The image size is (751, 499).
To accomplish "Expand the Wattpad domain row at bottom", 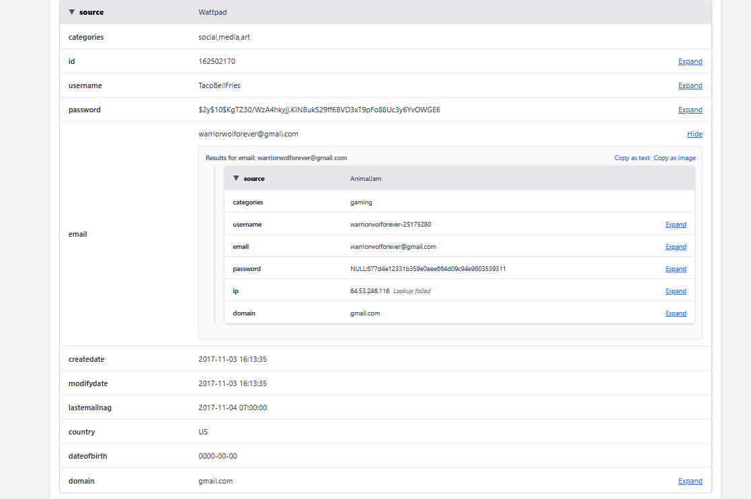I will pyautogui.click(x=690, y=481).
